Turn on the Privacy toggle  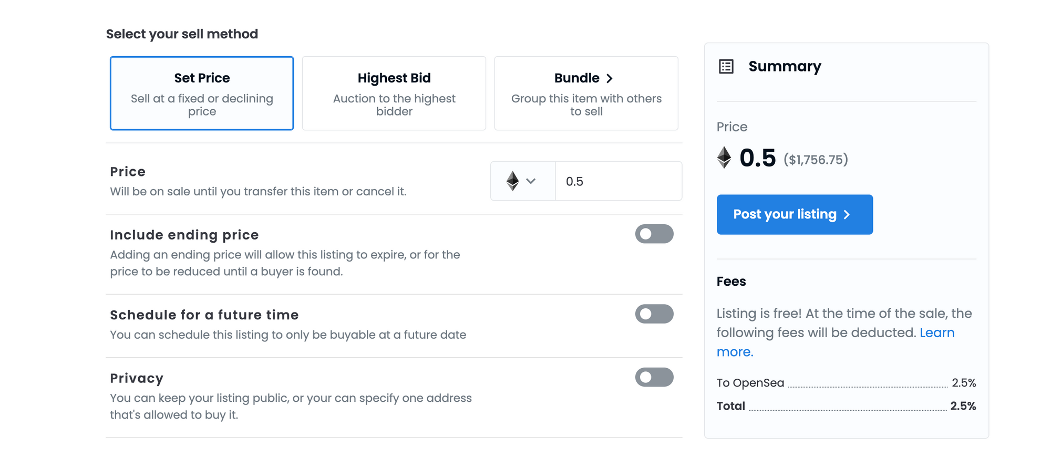click(x=654, y=377)
